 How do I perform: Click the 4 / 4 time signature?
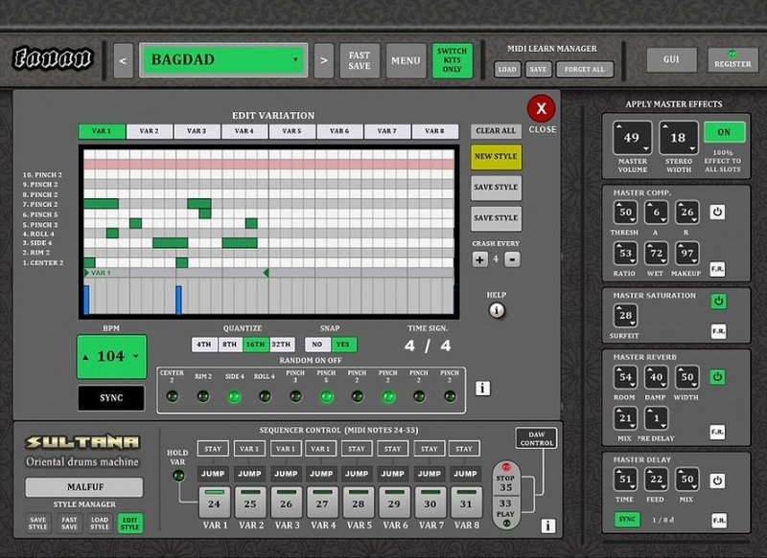click(x=428, y=346)
